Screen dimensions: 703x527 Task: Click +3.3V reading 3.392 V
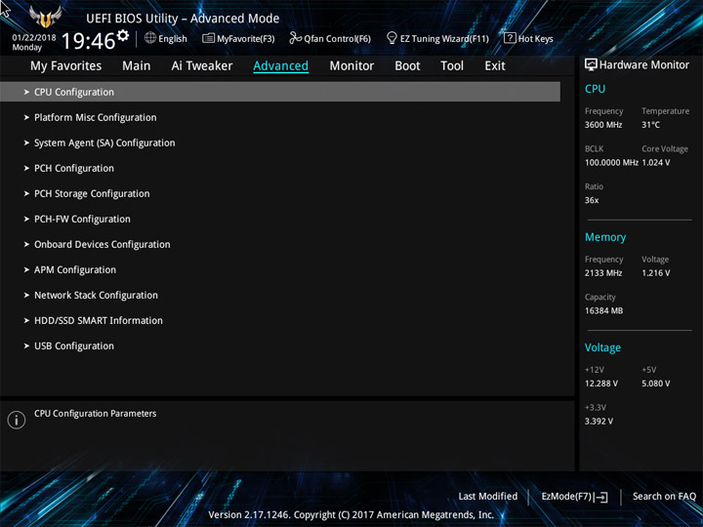(x=599, y=421)
